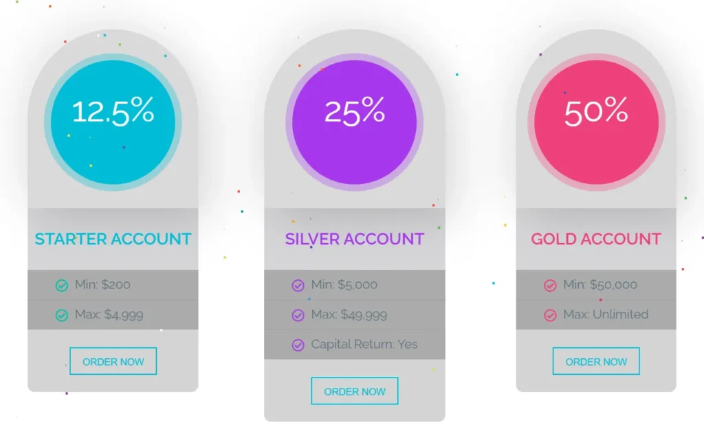This screenshot has height=440, width=704.
Task: Click the Capital Return: Yes text
Action: click(364, 344)
